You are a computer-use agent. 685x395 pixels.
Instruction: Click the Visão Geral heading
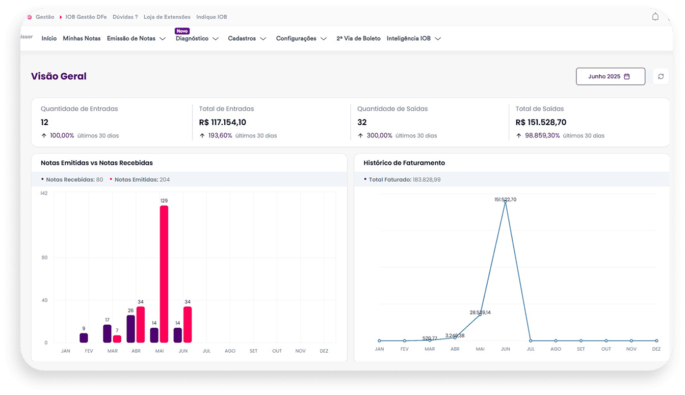point(59,76)
